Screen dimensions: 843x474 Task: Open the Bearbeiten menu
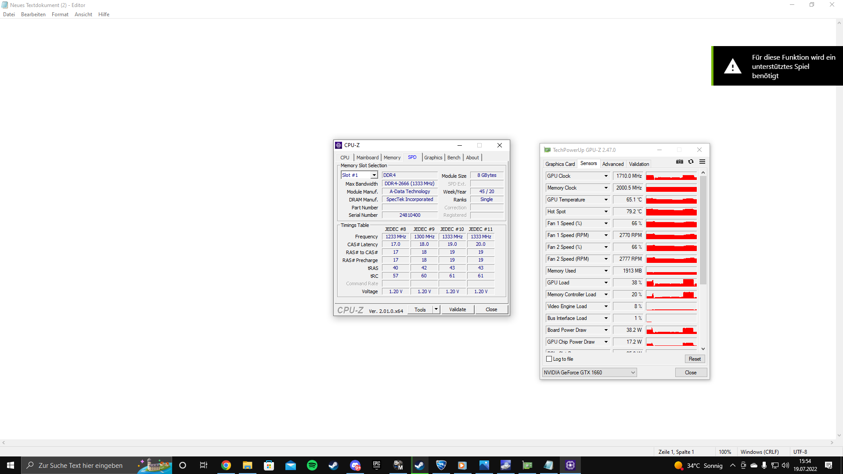pyautogui.click(x=33, y=14)
